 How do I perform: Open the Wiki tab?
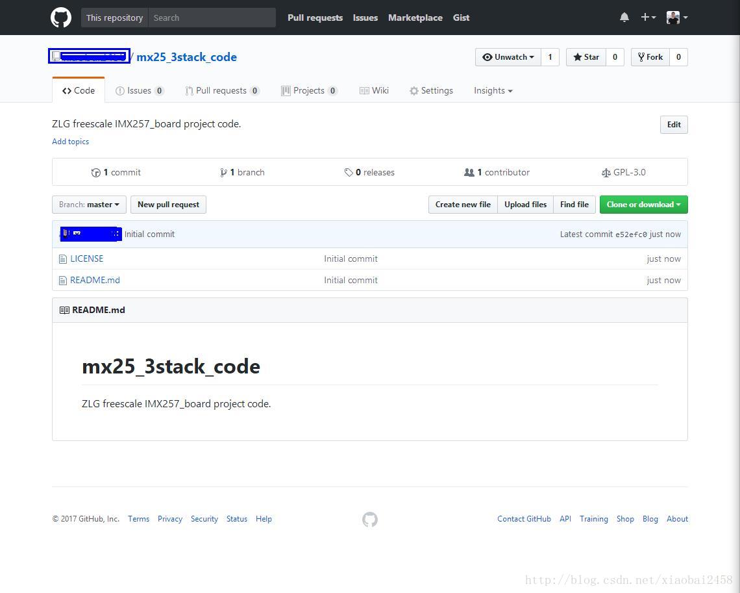tap(375, 91)
